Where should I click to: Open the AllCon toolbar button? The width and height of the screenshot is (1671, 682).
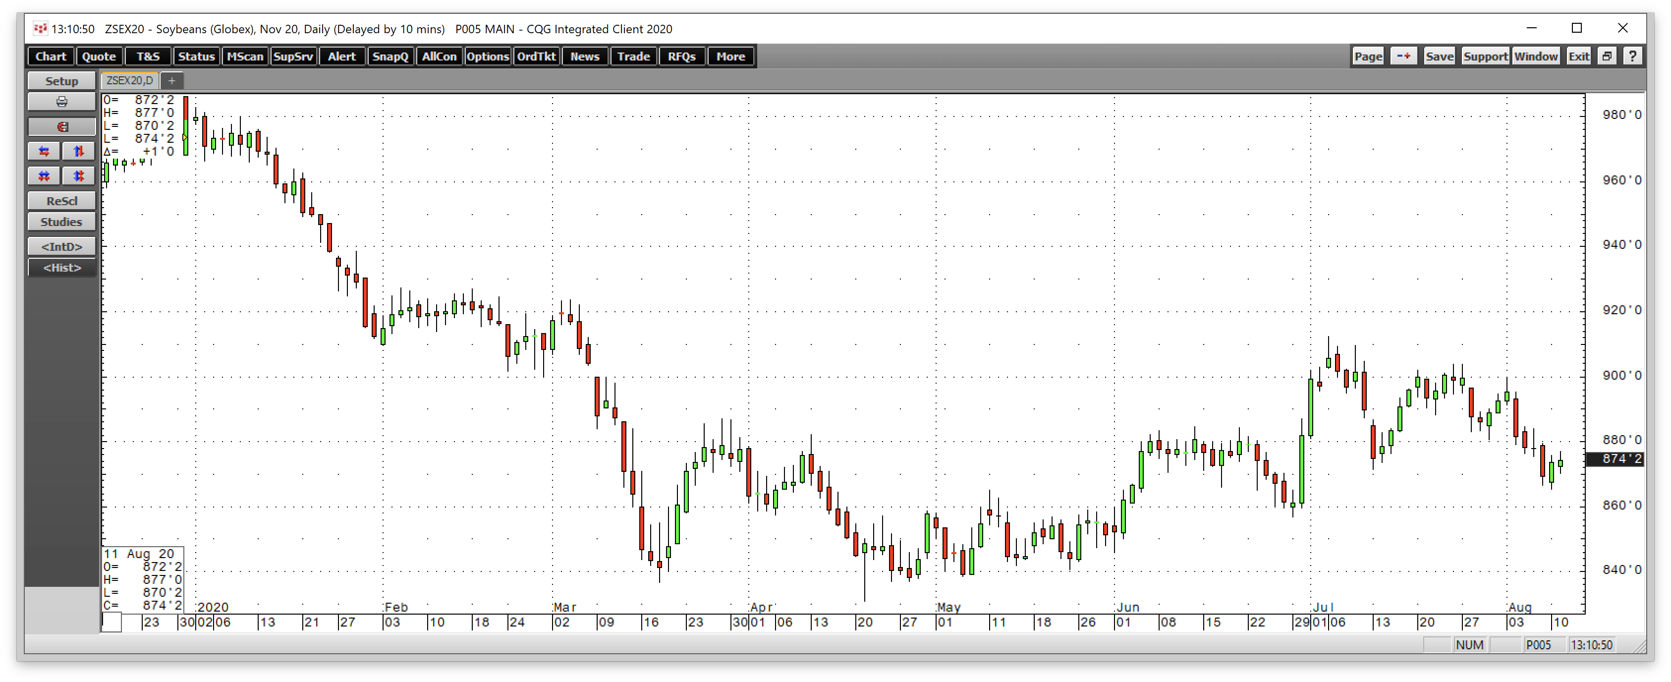[439, 57]
